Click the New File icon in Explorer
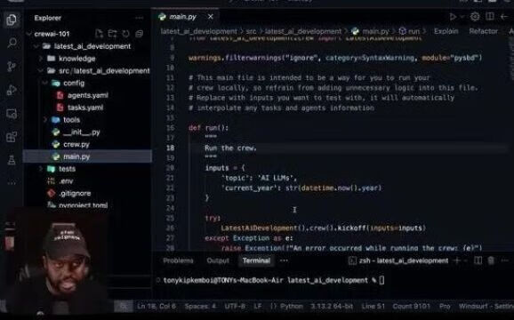 [x=99, y=34]
